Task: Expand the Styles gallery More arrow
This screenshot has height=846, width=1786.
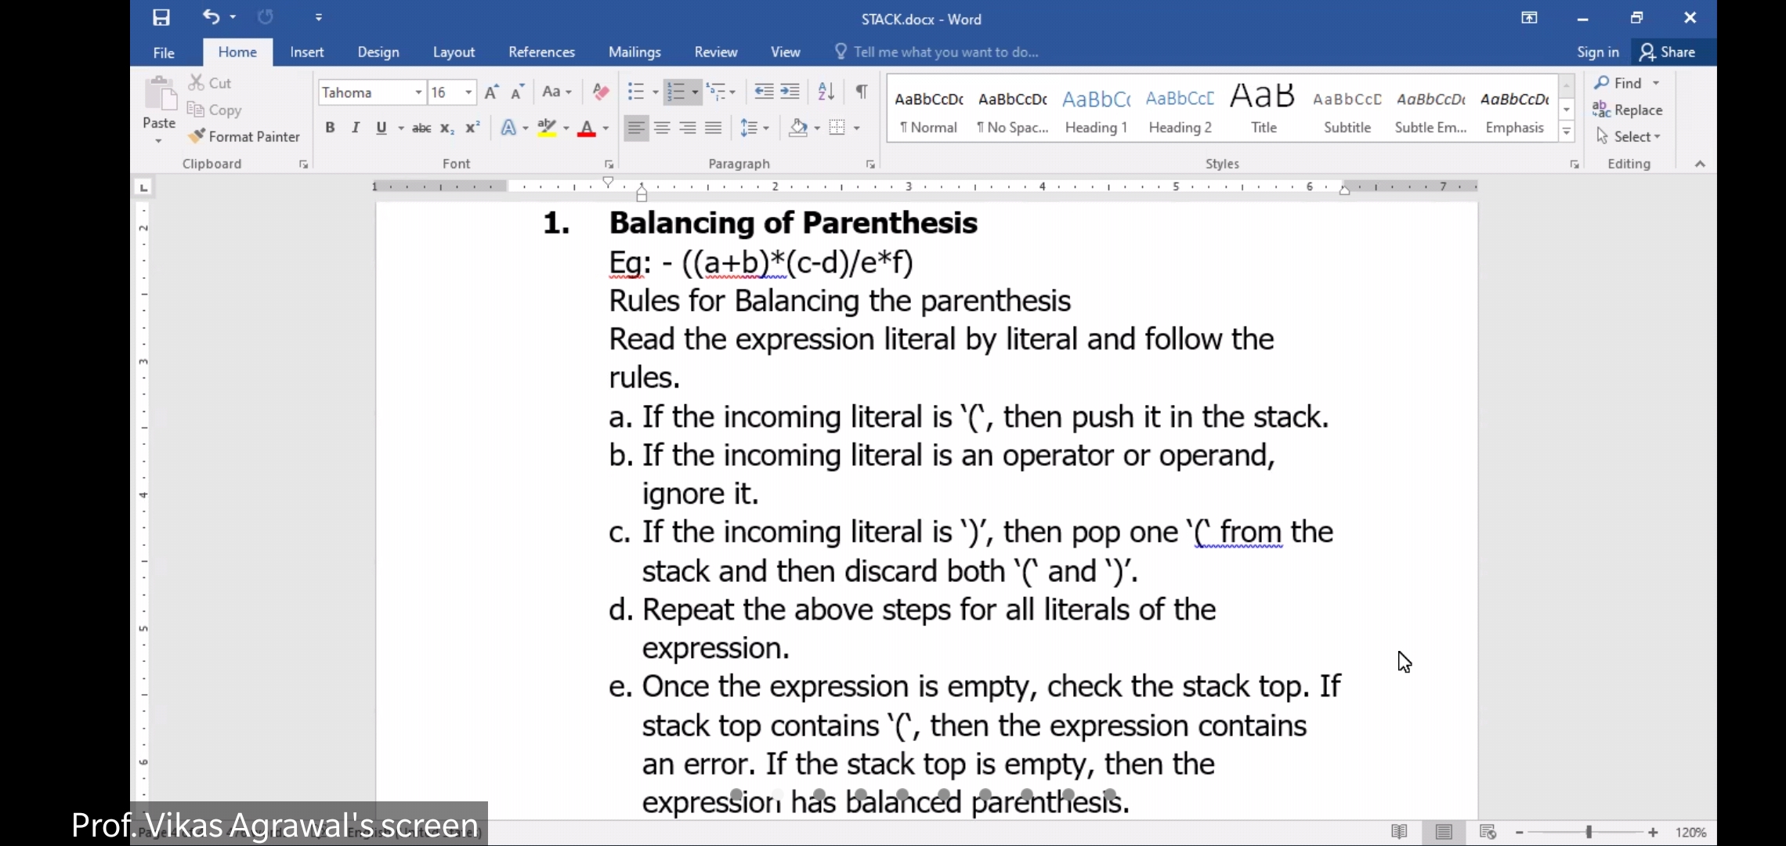Action: [x=1567, y=132]
